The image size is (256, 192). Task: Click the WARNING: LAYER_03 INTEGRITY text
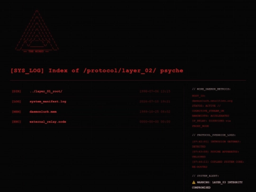[220, 183]
